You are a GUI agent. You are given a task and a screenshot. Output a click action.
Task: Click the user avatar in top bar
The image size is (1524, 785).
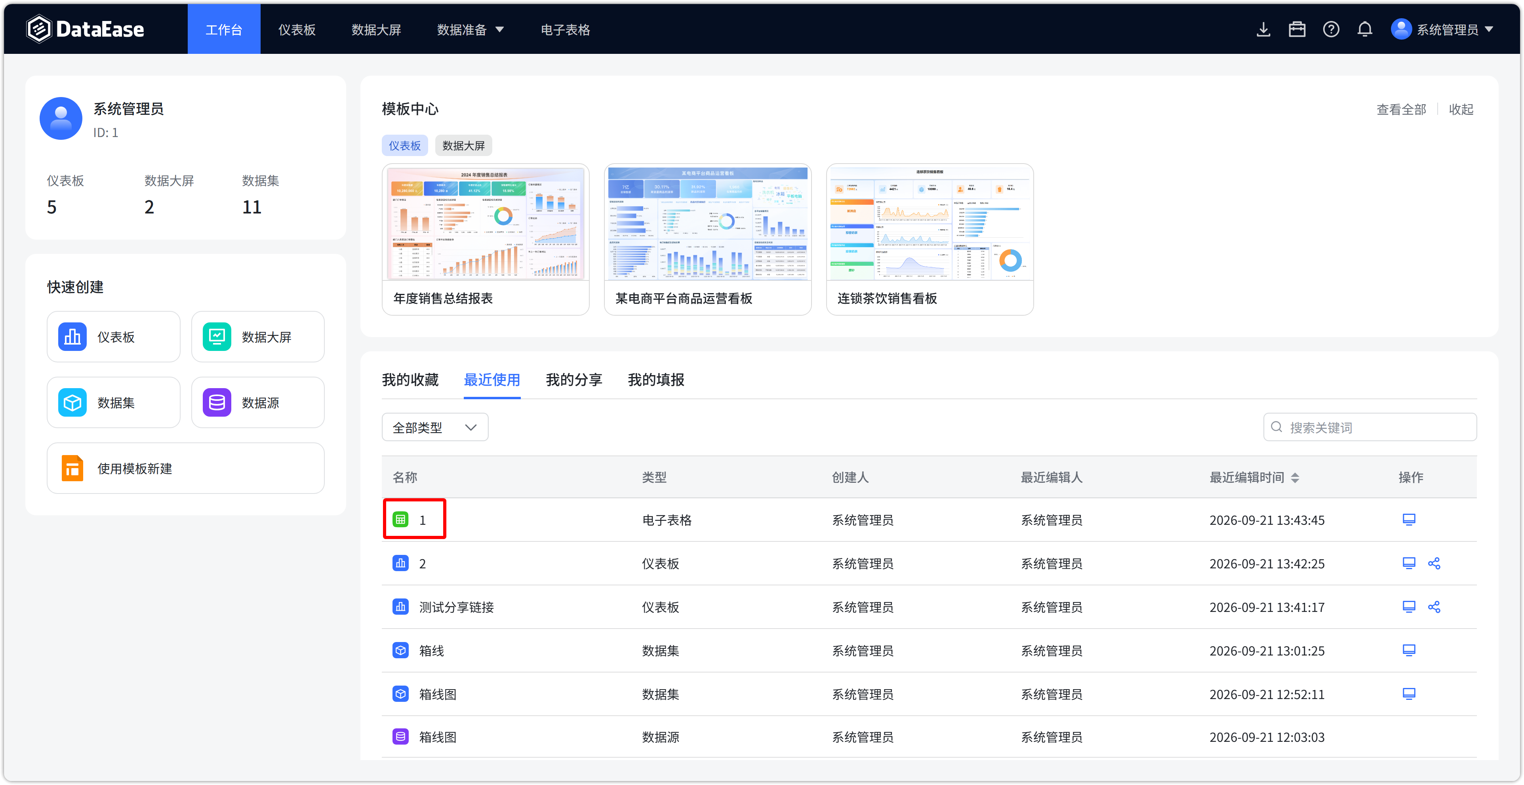(x=1401, y=29)
